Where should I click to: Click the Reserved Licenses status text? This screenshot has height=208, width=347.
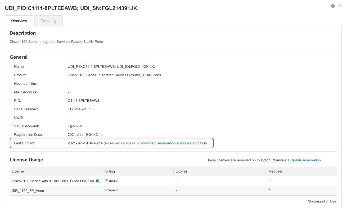[x=120, y=143]
